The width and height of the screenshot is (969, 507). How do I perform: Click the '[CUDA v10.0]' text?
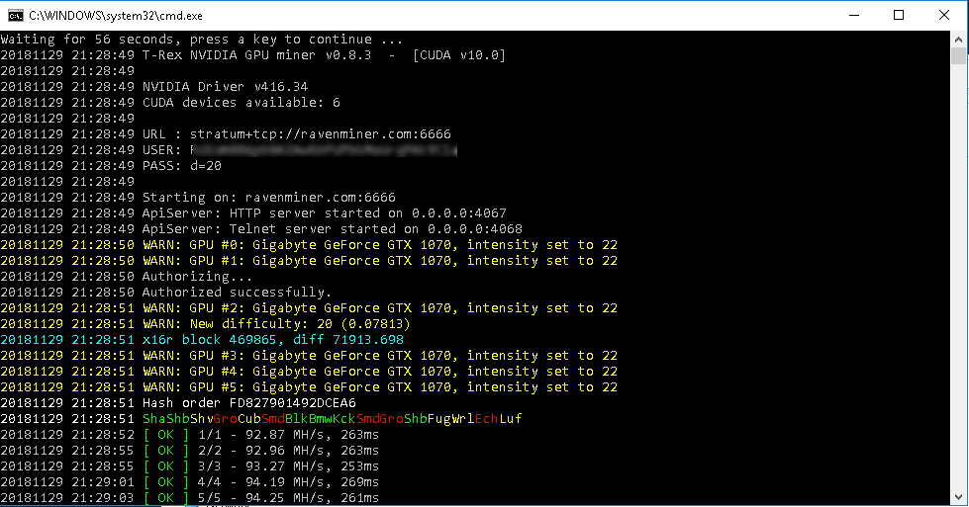(459, 55)
